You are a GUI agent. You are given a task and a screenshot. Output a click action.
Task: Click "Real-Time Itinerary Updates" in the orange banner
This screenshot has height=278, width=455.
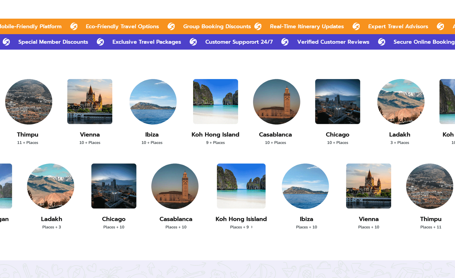point(307,26)
